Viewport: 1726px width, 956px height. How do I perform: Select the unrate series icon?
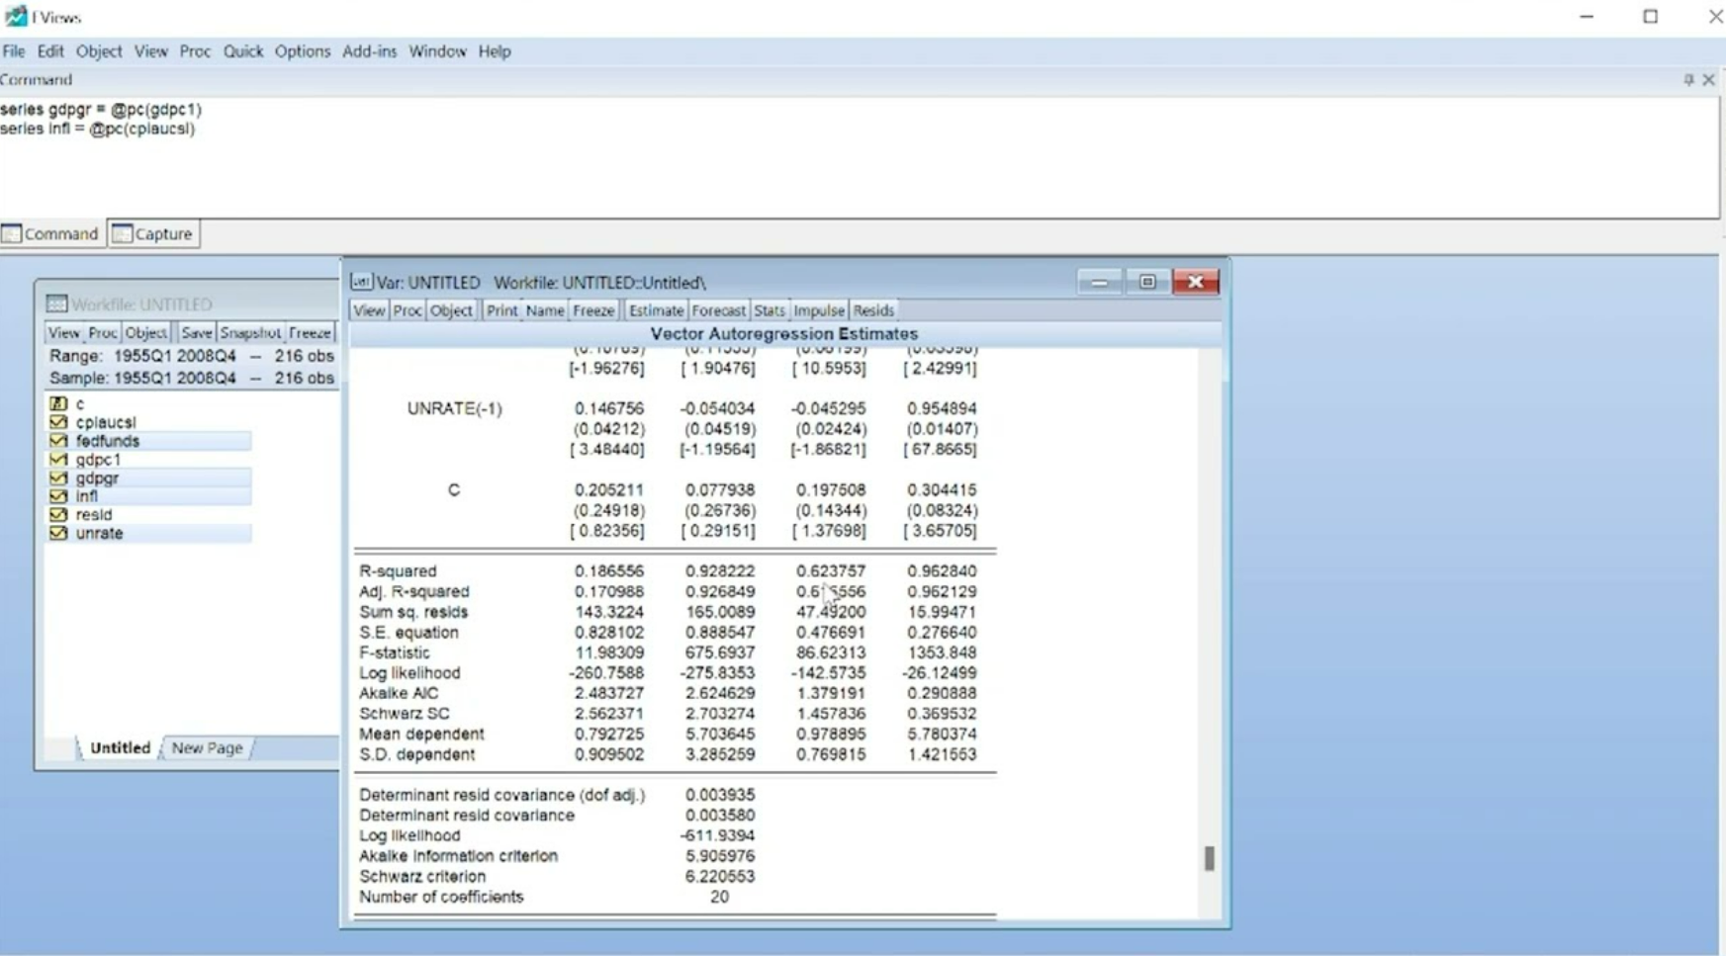click(58, 533)
